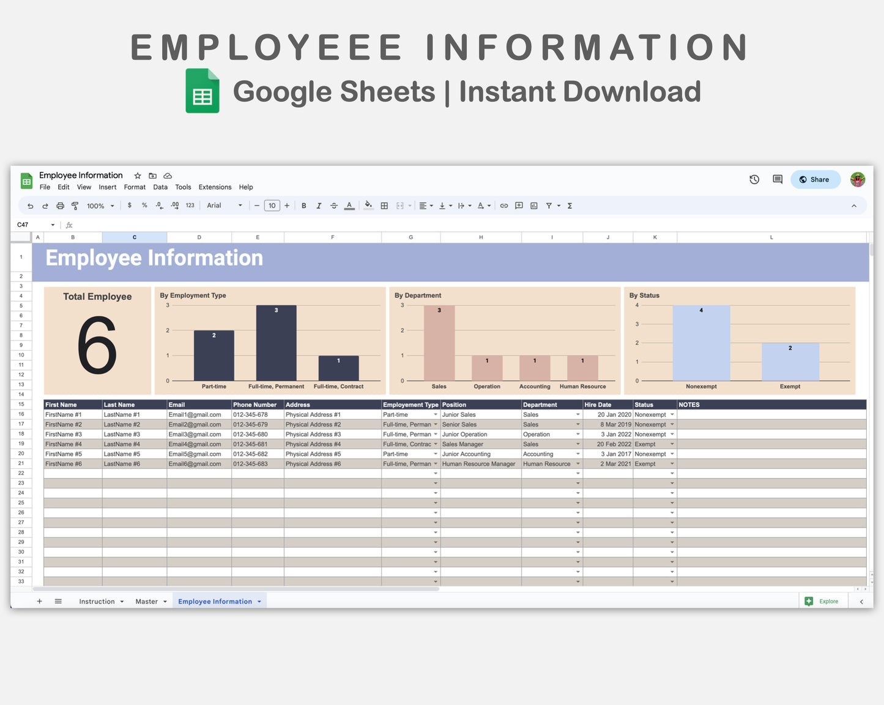Open the Format menu
The image size is (884, 705).
click(x=135, y=187)
